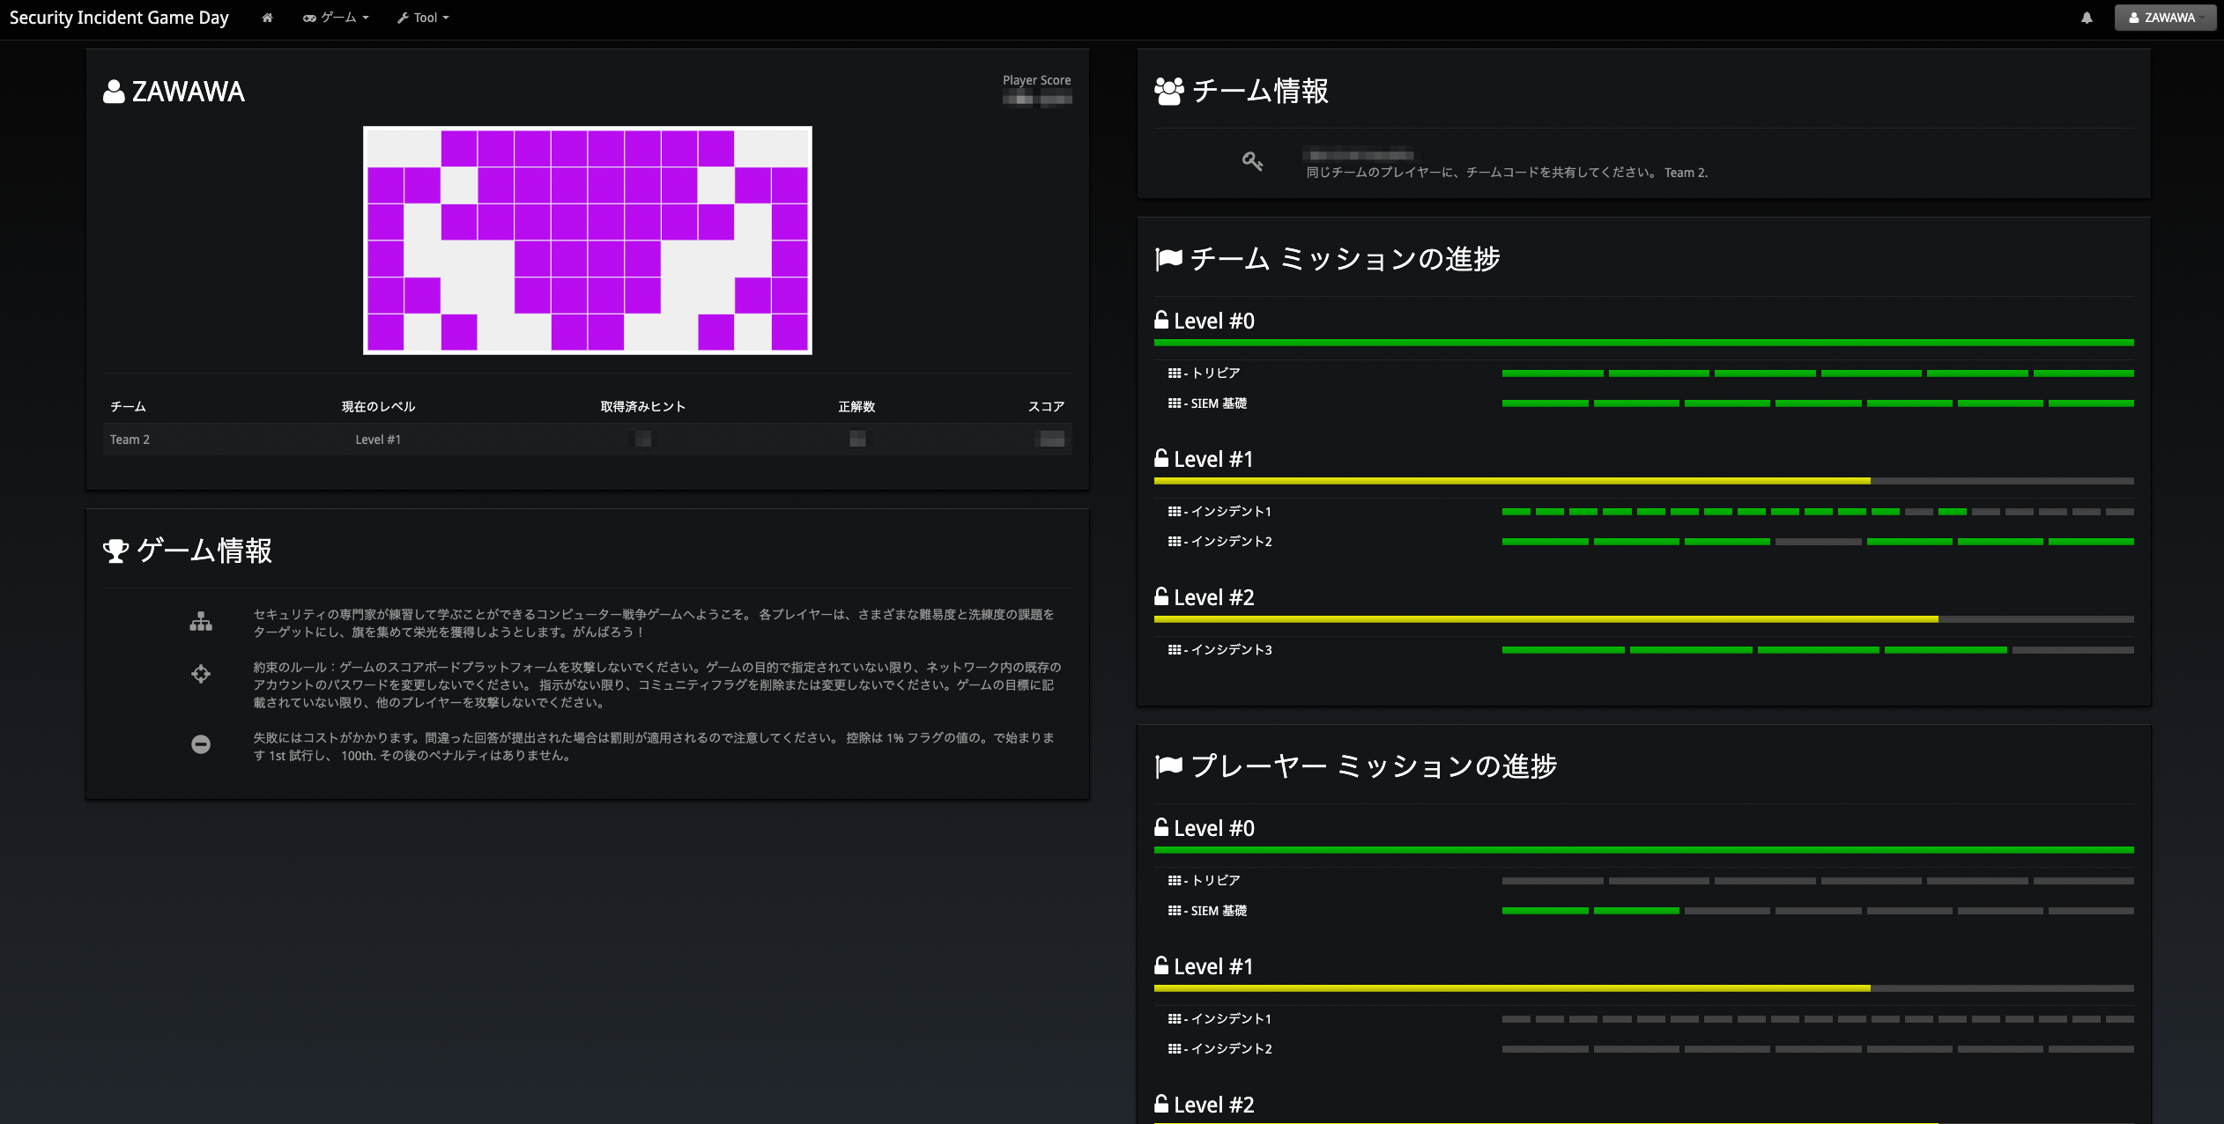
Task: Click team Level #1 yellow progress bar
Action: (1512, 481)
